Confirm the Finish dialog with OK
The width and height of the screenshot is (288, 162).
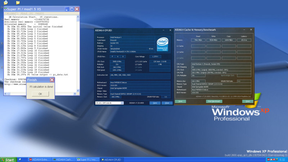[40, 94]
